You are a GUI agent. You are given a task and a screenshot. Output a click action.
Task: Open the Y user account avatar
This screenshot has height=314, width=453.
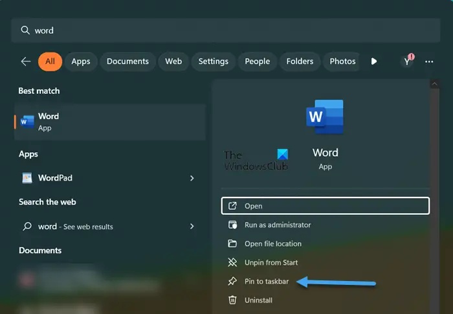(x=407, y=62)
